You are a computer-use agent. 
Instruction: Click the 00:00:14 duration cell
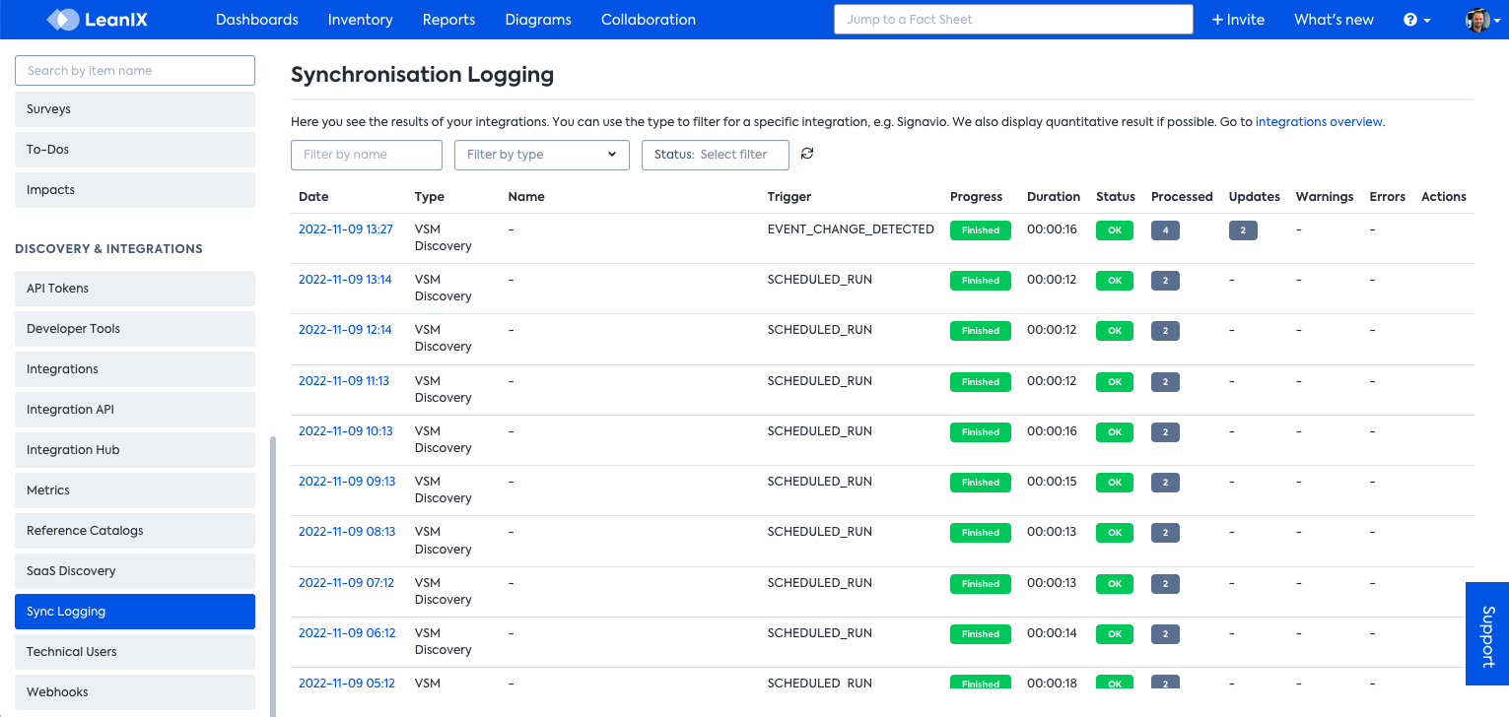point(1052,633)
